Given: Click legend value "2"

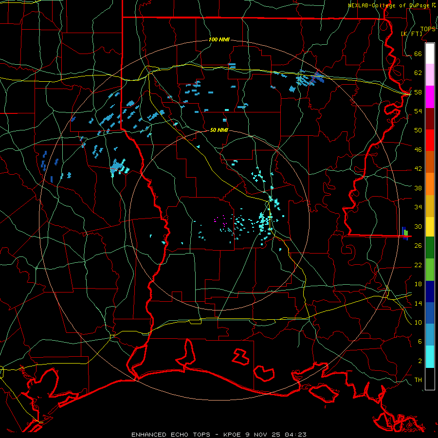Looking at the screenshot, I should (x=420, y=361).
